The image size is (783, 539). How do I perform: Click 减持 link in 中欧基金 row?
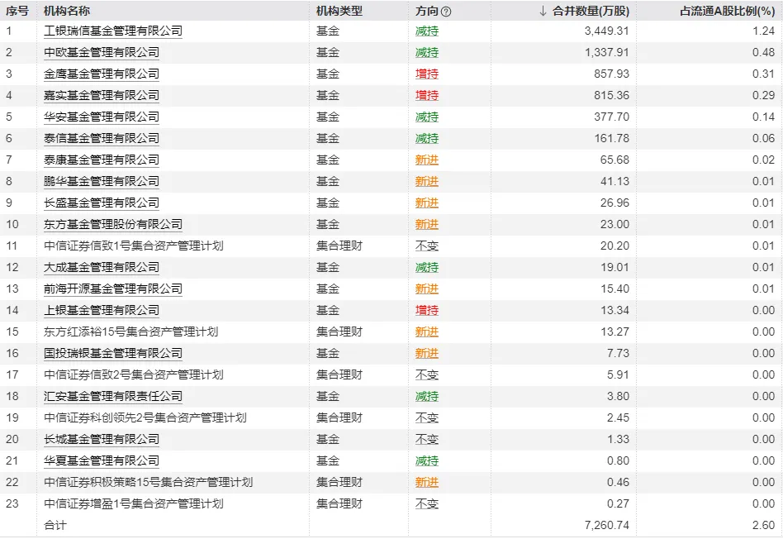coord(427,53)
